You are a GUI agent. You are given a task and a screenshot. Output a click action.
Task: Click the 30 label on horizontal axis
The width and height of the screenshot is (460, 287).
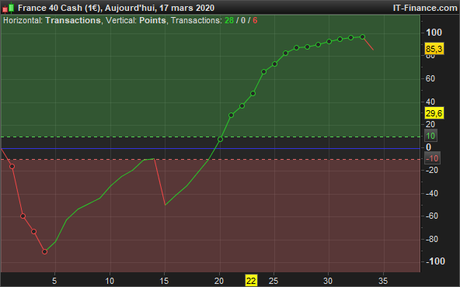click(x=328, y=281)
